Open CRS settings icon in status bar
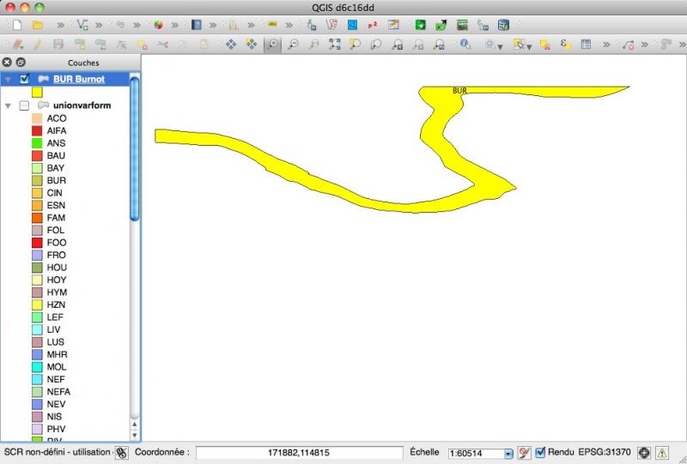The image size is (687, 464). 644,452
